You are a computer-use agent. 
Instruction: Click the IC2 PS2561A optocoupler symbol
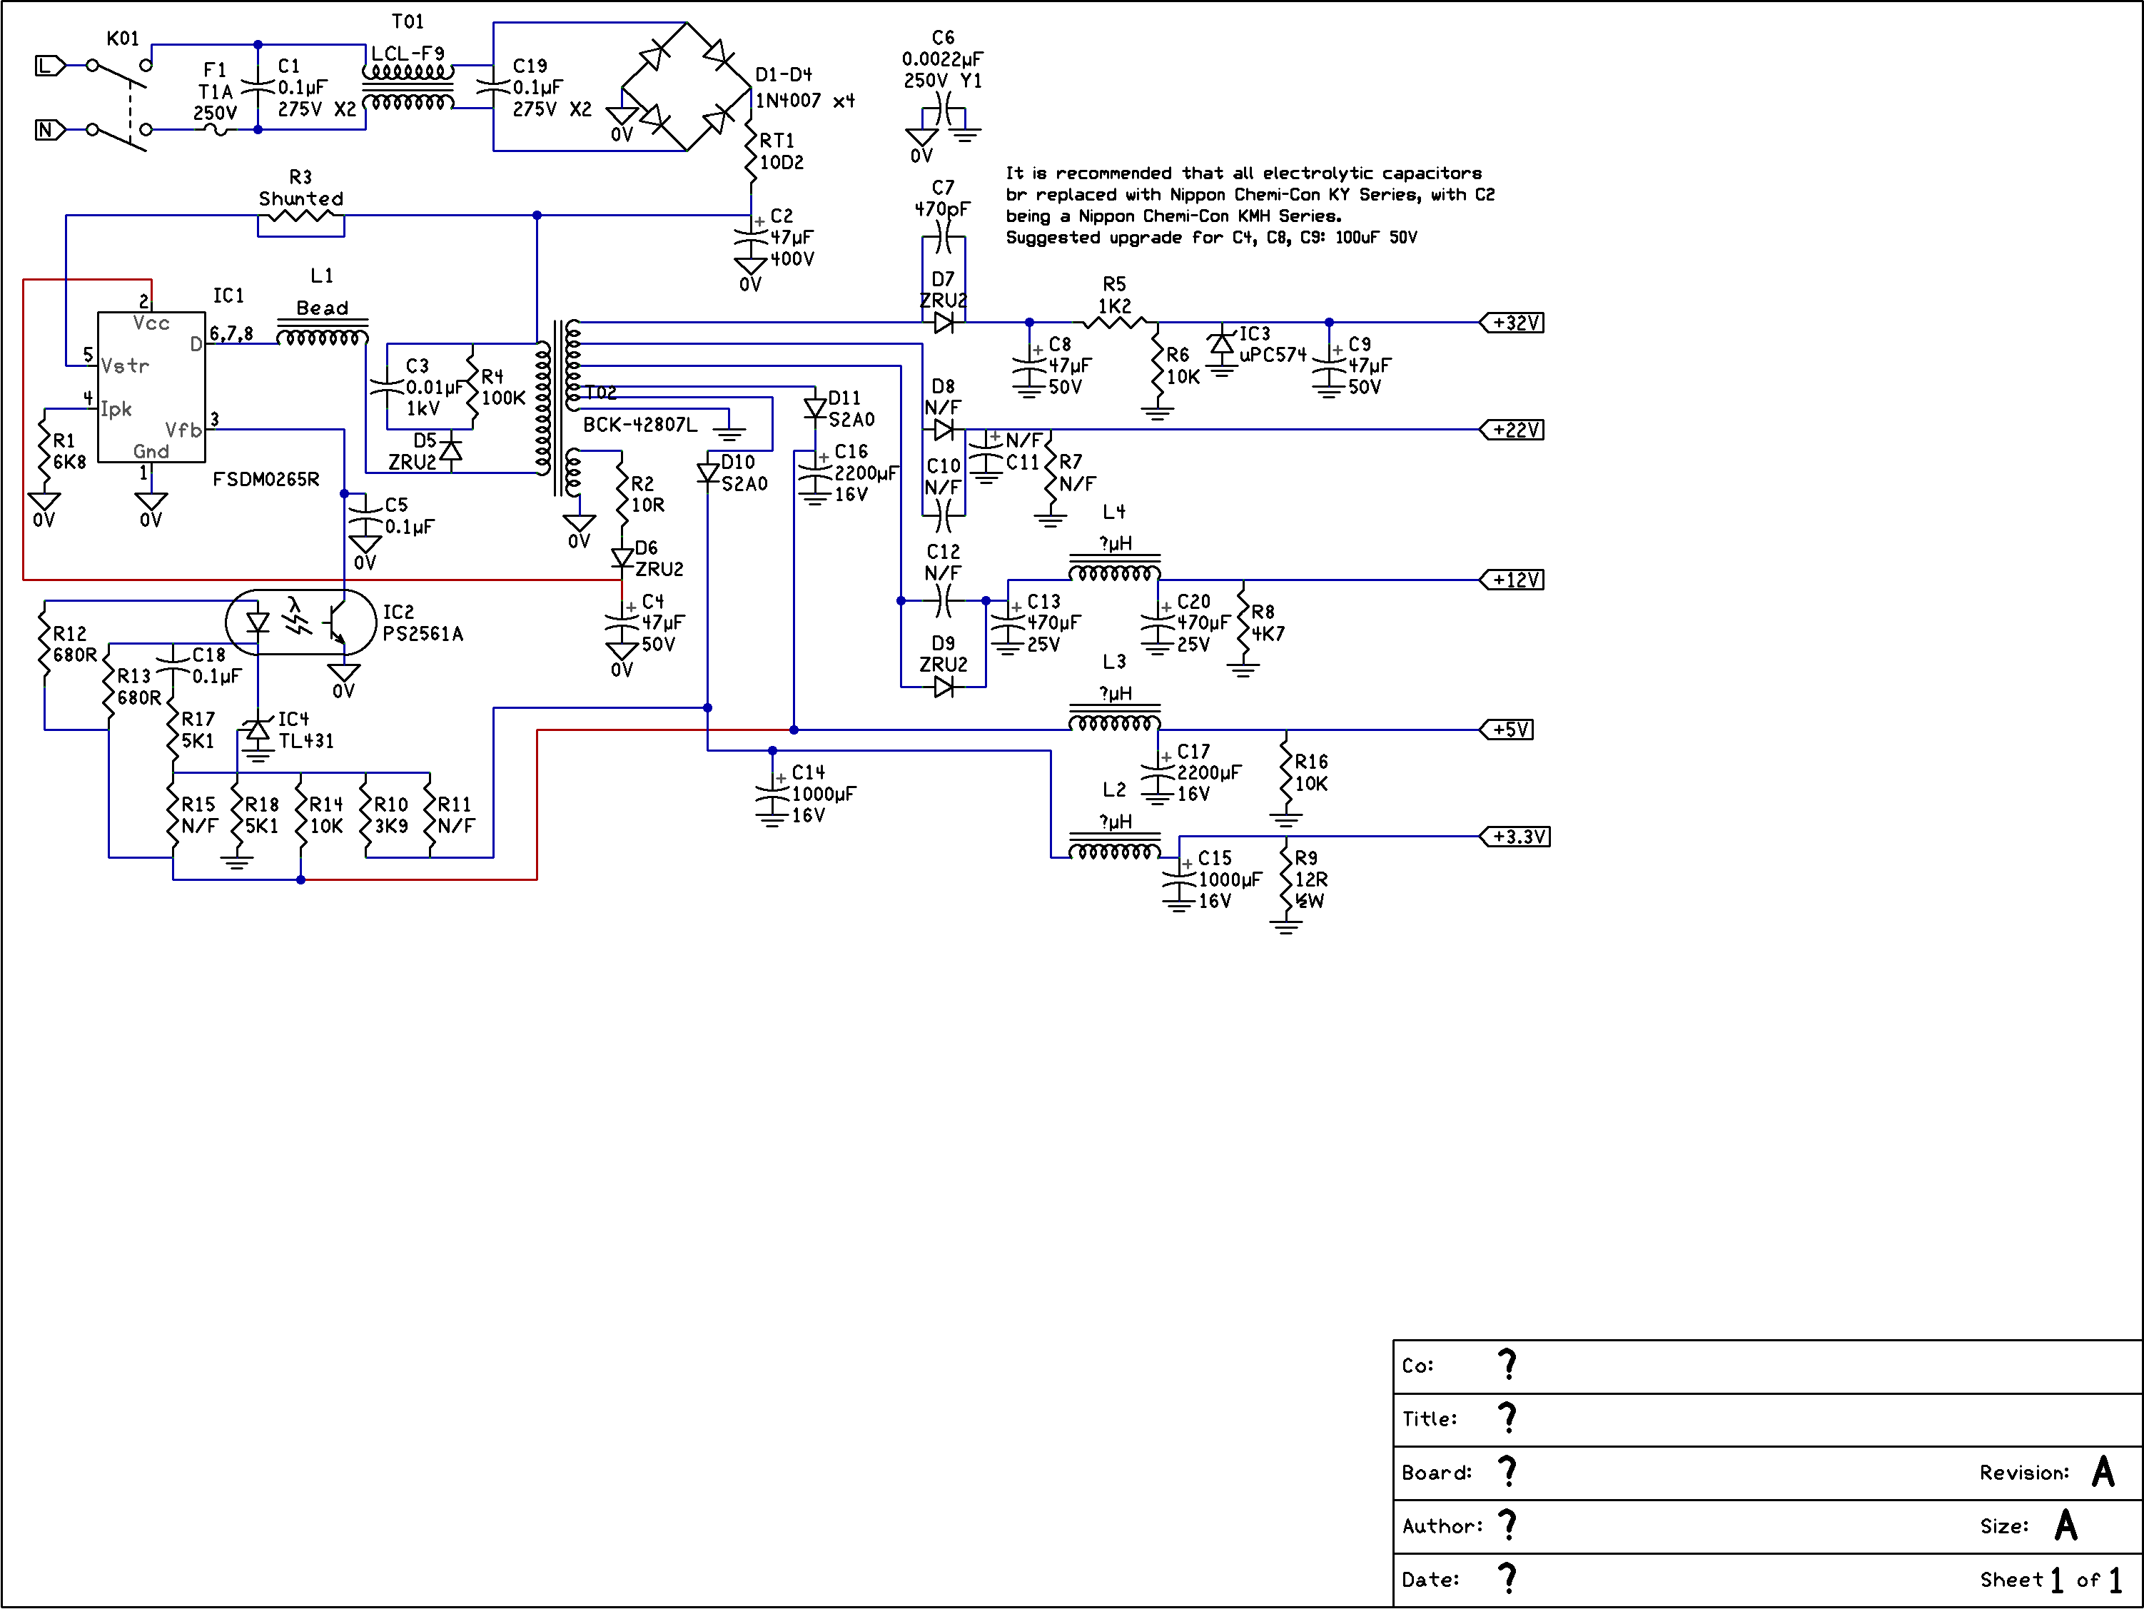coord(300,622)
